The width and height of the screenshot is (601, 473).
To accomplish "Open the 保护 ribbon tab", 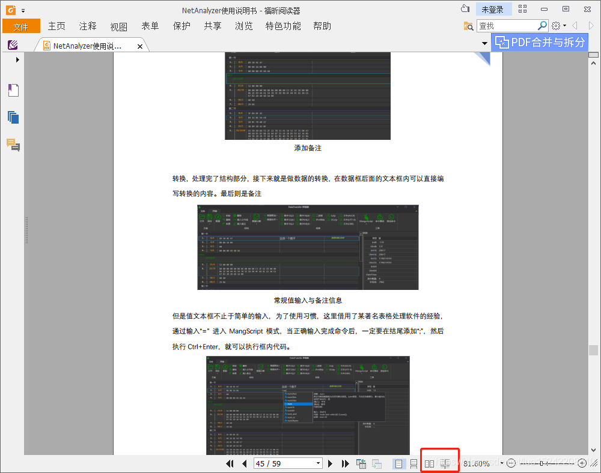I will pyautogui.click(x=182, y=26).
